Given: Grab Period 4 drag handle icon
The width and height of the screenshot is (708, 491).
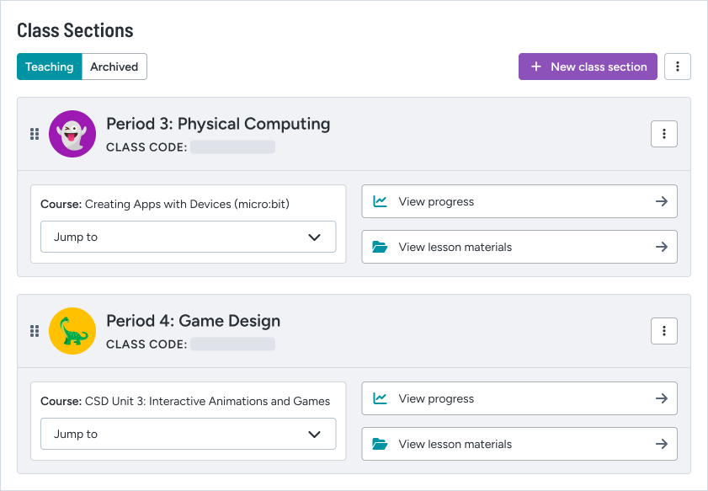Looking at the screenshot, I should 35,331.
